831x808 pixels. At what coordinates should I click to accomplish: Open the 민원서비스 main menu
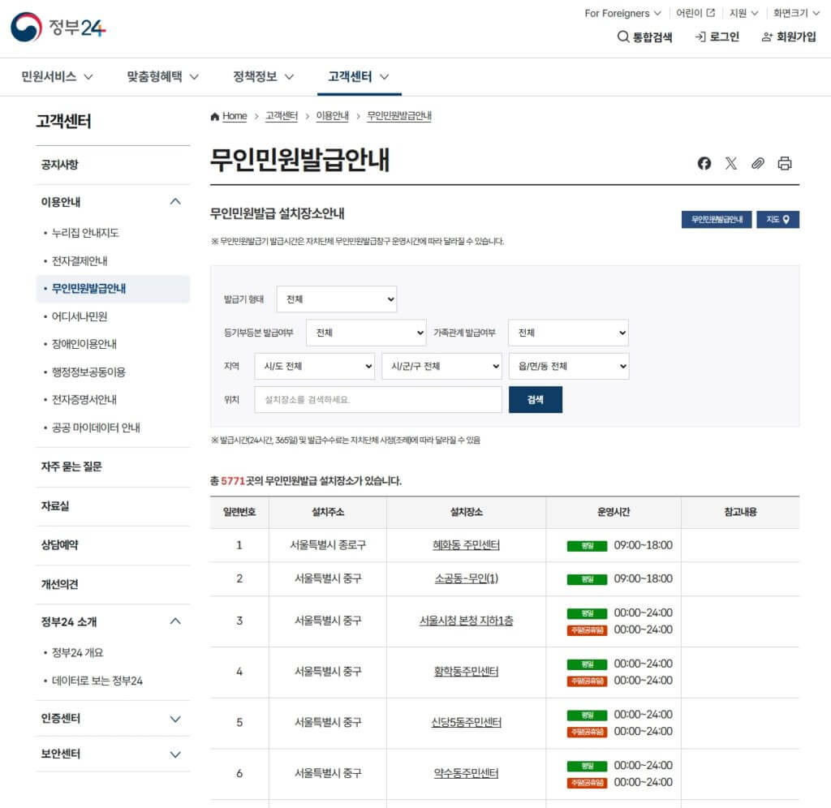pyautogui.click(x=57, y=77)
